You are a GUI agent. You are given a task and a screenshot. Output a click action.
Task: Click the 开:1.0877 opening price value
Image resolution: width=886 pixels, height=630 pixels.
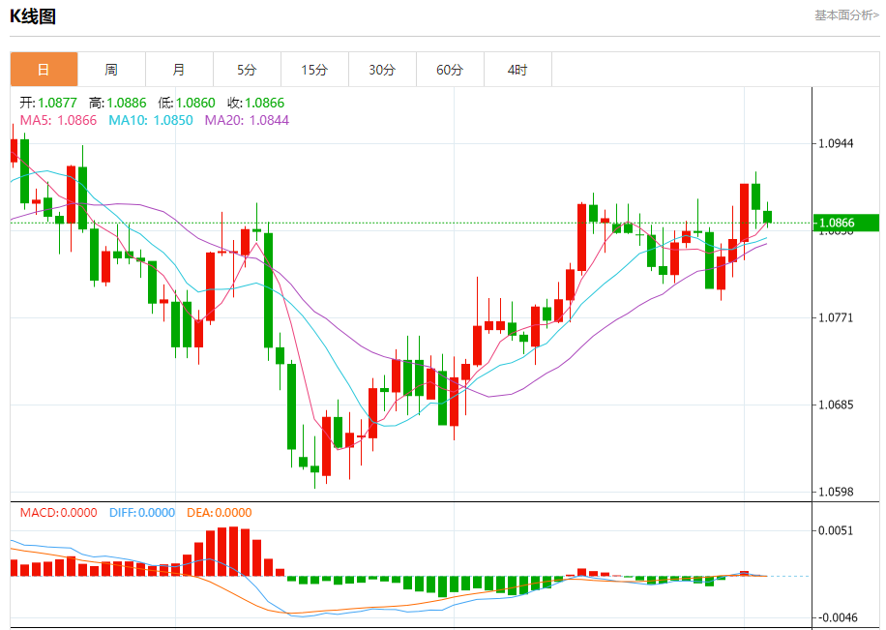[48, 103]
